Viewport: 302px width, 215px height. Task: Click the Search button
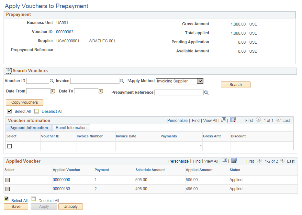(235, 84)
